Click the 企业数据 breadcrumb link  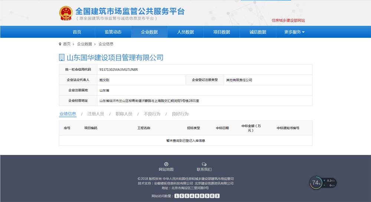pos(84,44)
